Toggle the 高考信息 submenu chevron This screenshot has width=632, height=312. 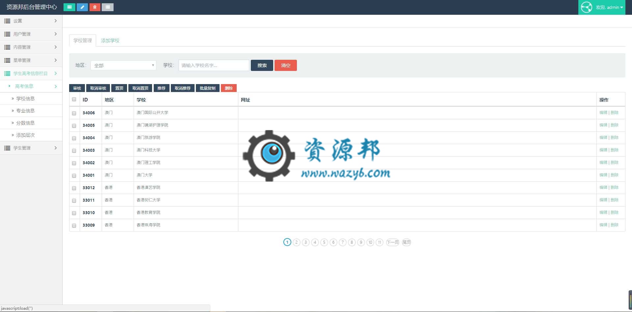[55, 86]
